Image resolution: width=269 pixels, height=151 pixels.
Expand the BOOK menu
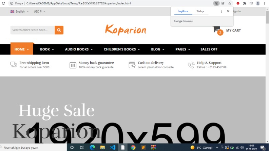[47, 49]
